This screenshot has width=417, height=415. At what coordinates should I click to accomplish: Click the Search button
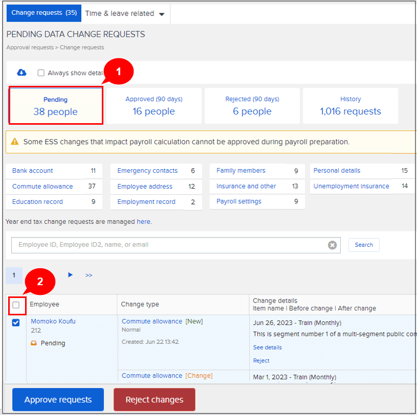[364, 245]
